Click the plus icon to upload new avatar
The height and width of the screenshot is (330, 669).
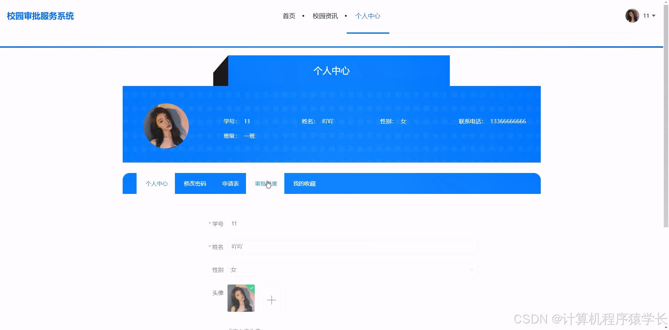[x=271, y=299]
